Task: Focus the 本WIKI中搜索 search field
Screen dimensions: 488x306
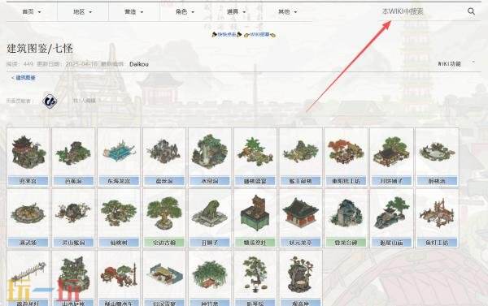Action: pos(421,12)
